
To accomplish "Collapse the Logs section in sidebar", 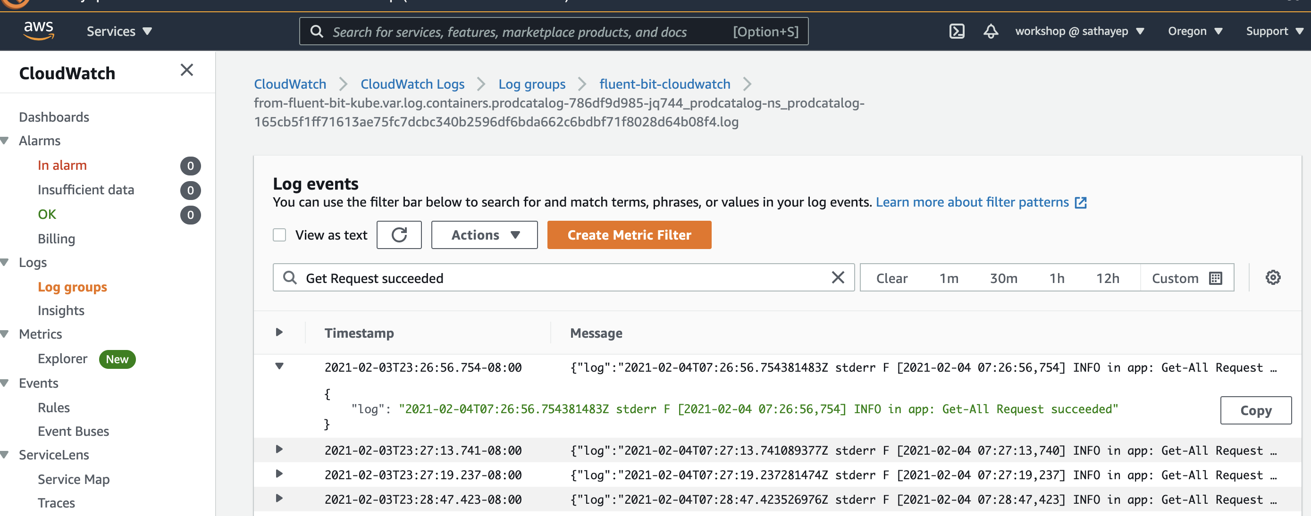I will click(x=5, y=263).
